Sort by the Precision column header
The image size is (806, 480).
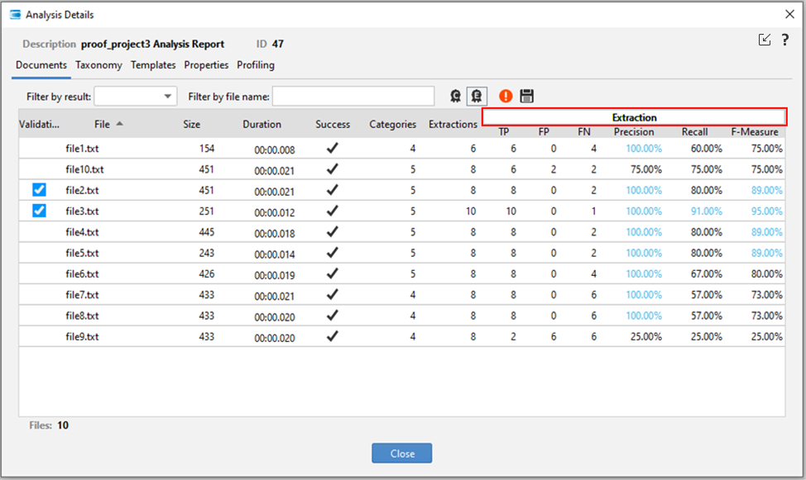click(634, 132)
